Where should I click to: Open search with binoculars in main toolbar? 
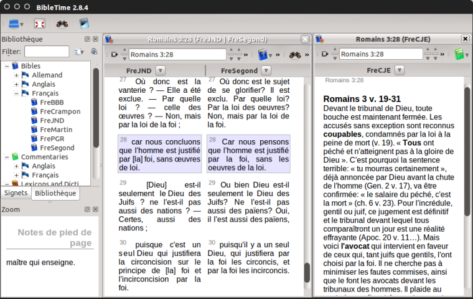tap(62, 24)
